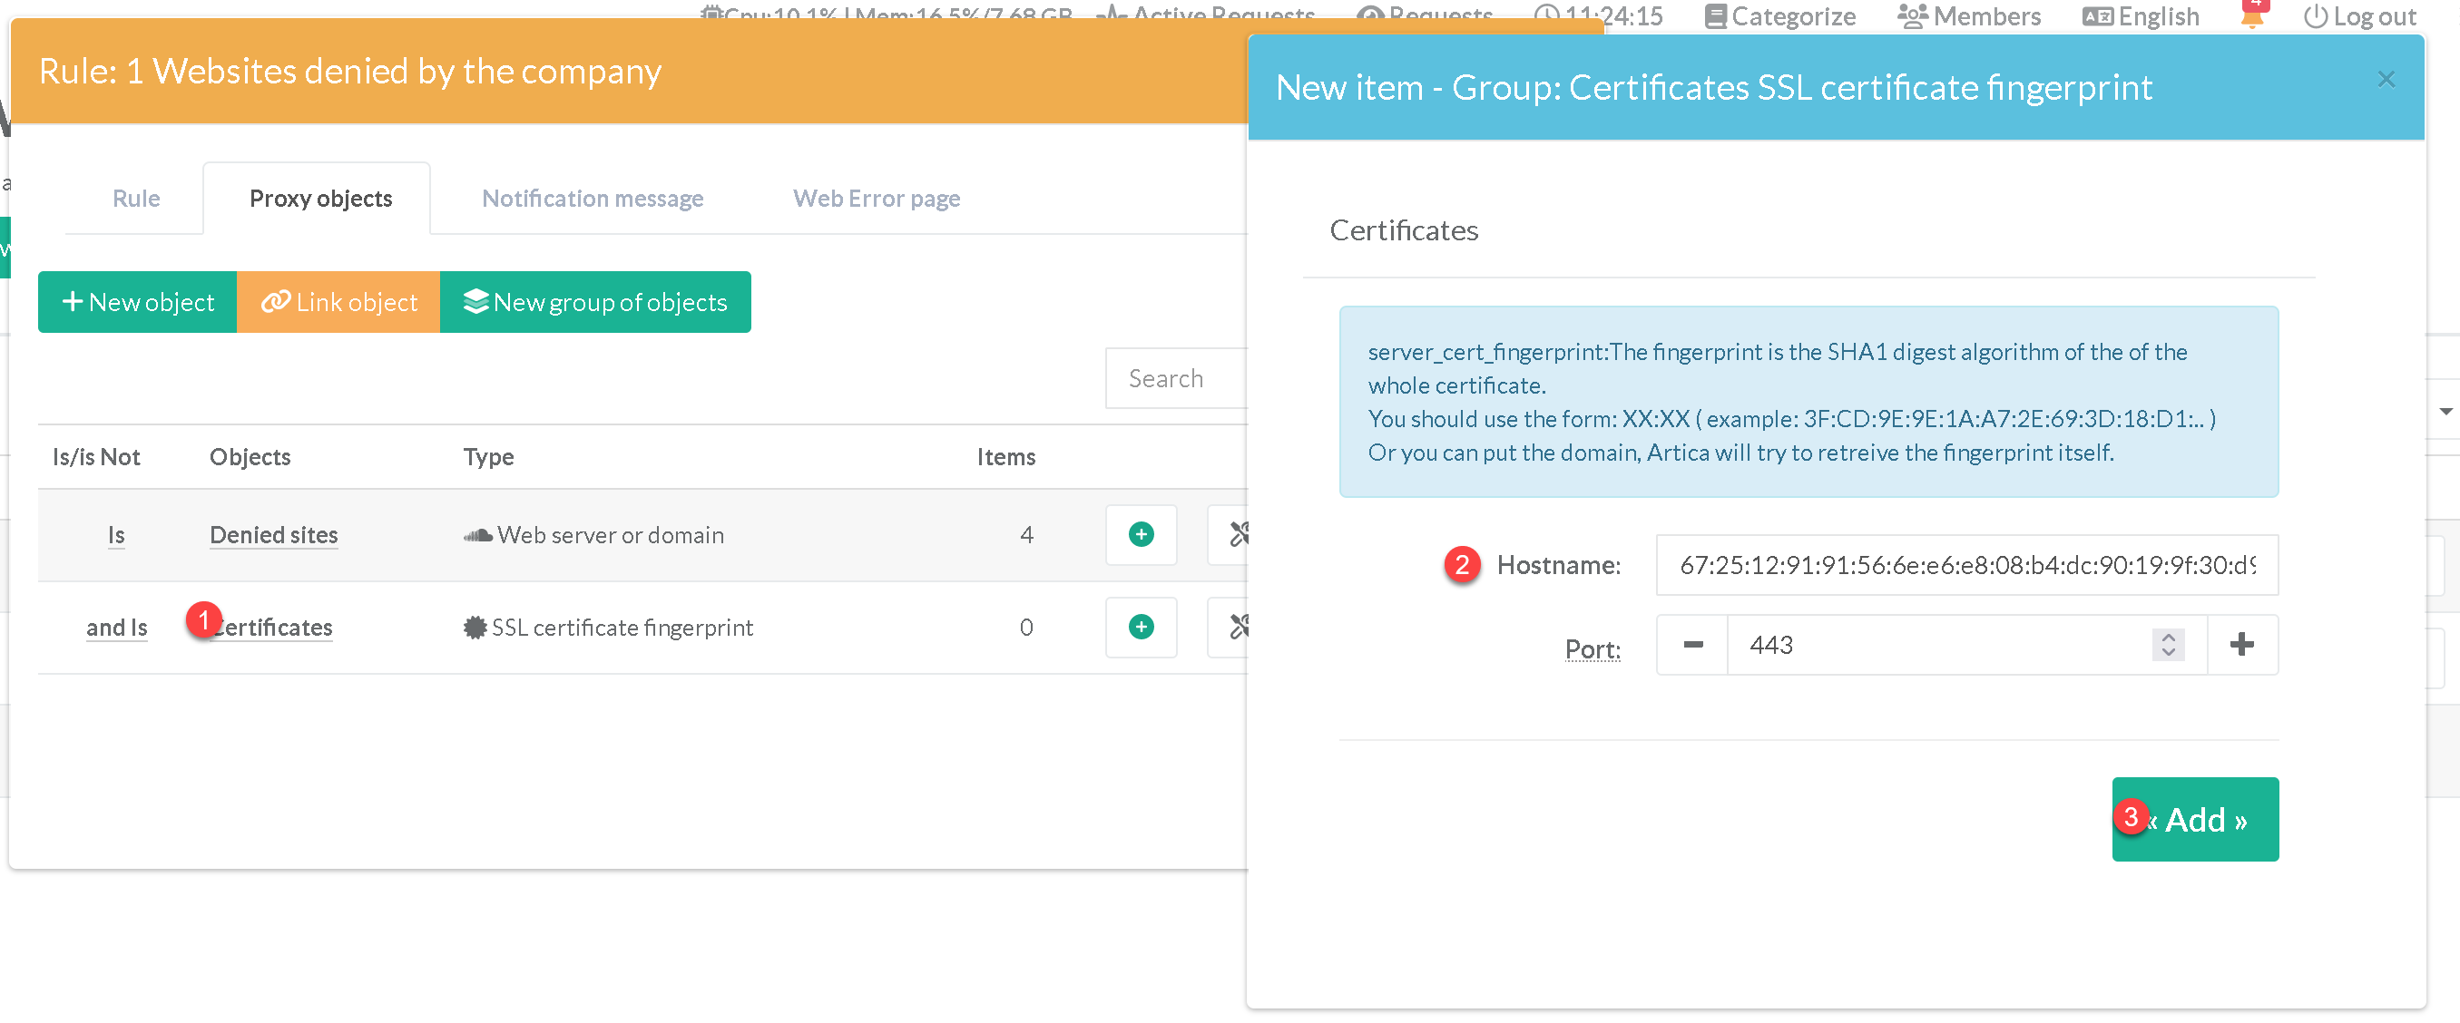Open the Rule tab
Viewport: 2460px width, 1023px height.
(135, 199)
